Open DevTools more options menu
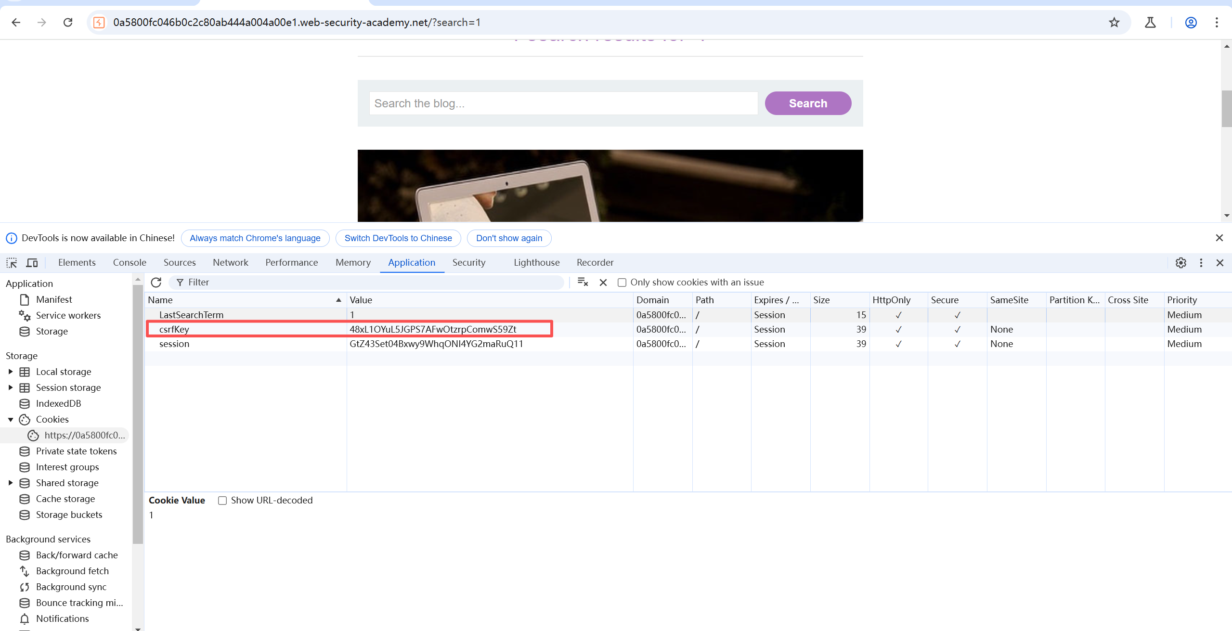The height and width of the screenshot is (631, 1232). pyautogui.click(x=1201, y=263)
